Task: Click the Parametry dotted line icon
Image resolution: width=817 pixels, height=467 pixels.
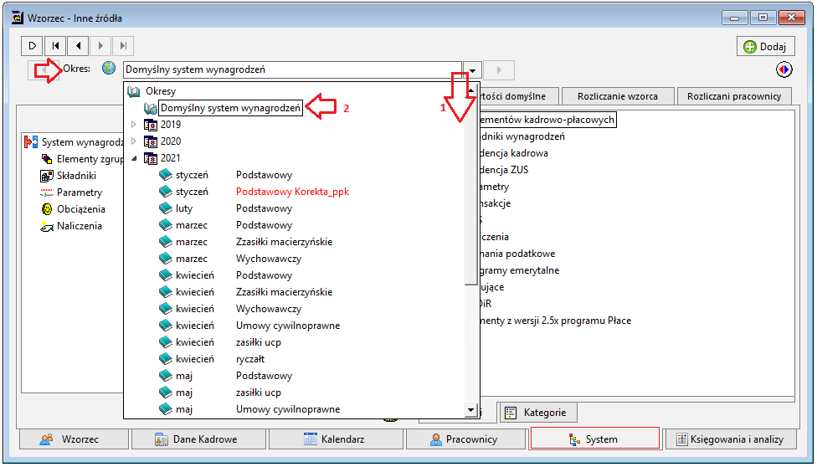Action: coord(47,192)
